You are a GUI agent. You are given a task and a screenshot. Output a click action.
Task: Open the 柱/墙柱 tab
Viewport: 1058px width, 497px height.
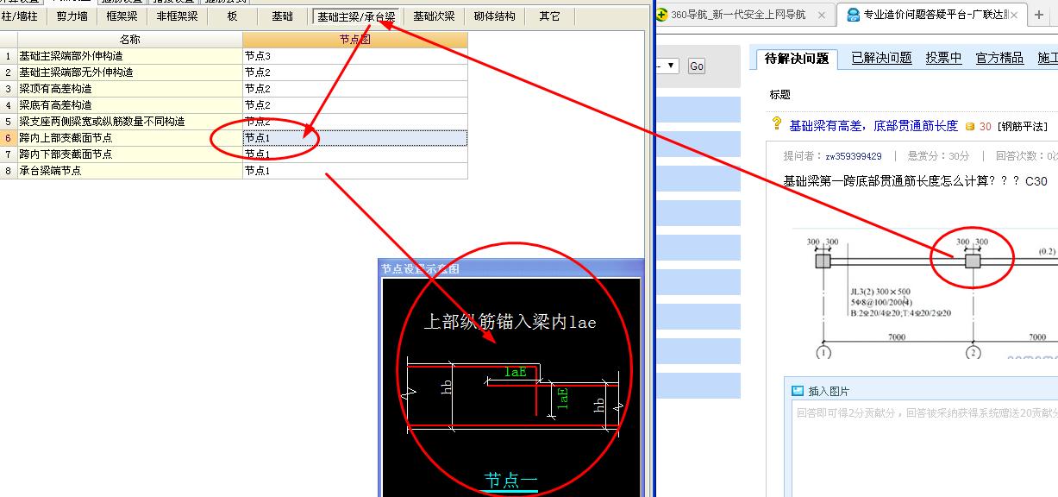point(19,16)
